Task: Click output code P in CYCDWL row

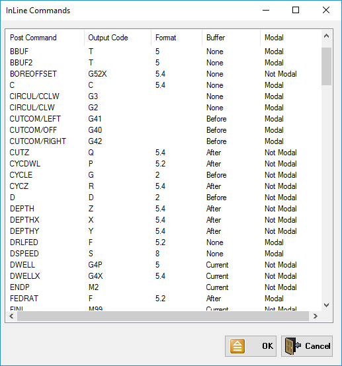Action: (91, 164)
